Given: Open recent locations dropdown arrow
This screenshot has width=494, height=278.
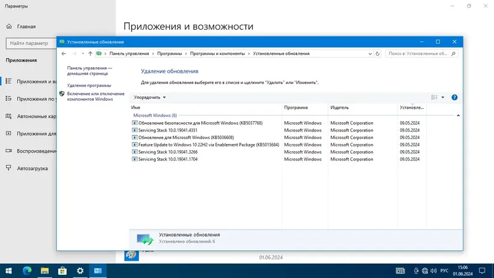Looking at the screenshot, I should coord(83,54).
